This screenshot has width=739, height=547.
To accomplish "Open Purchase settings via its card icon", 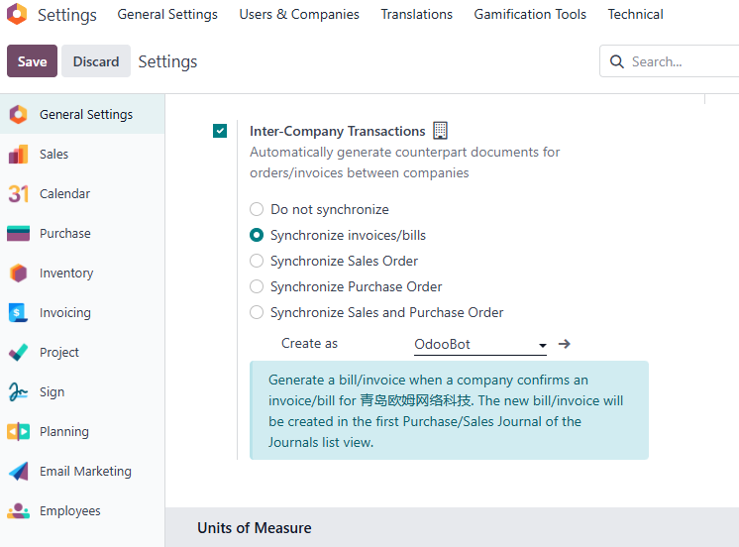I will tap(19, 234).
